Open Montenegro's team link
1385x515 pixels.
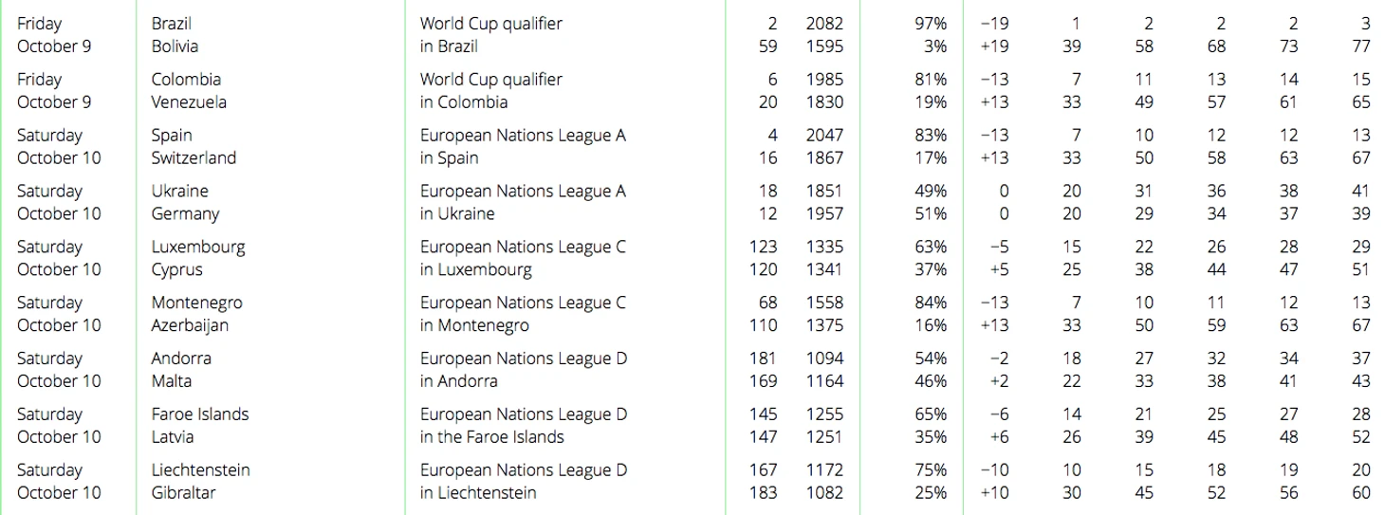196,303
